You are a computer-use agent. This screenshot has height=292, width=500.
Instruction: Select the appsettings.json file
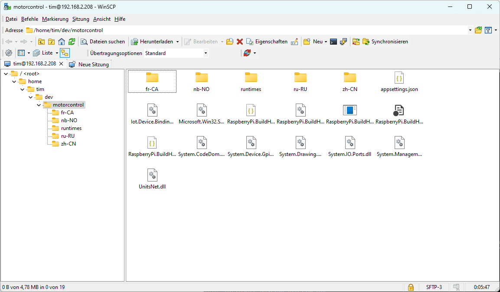coord(399,82)
